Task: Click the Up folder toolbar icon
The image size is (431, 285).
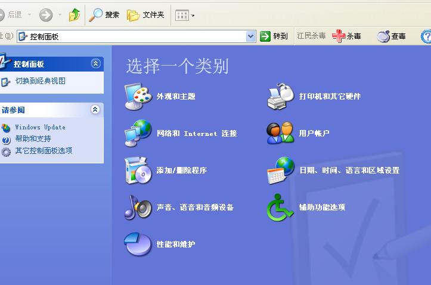Action: tap(75, 15)
